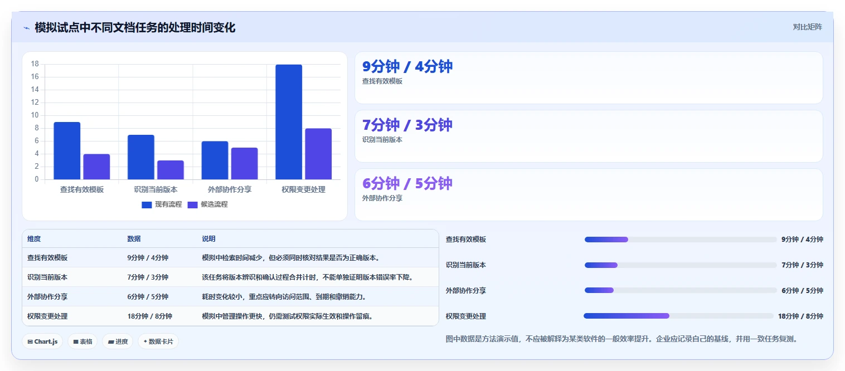
Task: Click chart axis label 识别当前版本
Action: click(x=156, y=189)
